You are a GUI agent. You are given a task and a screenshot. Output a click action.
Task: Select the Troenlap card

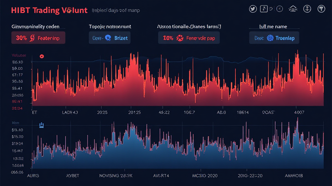click(x=274, y=38)
